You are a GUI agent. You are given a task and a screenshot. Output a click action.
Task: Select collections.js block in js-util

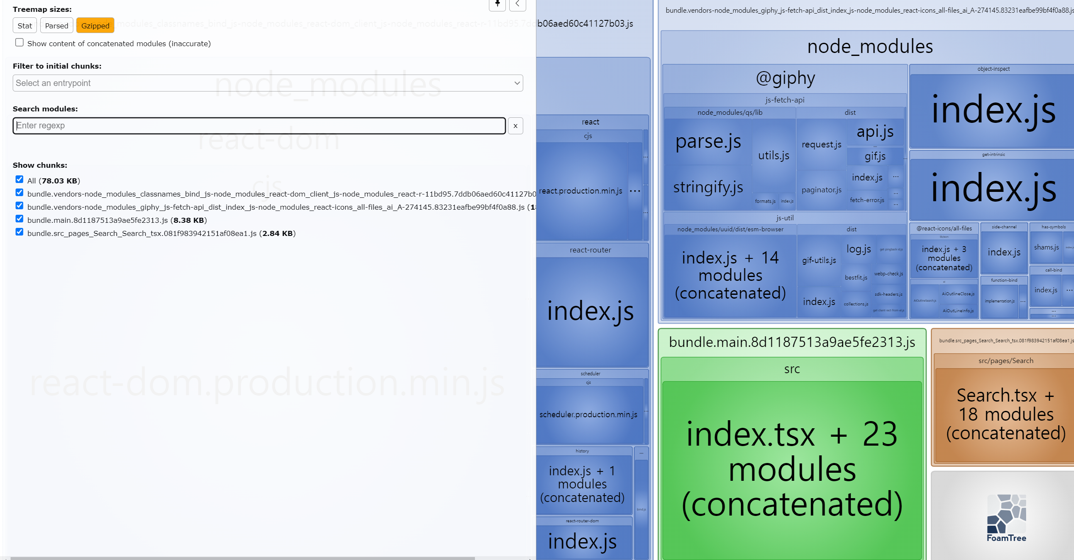pos(856,304)
